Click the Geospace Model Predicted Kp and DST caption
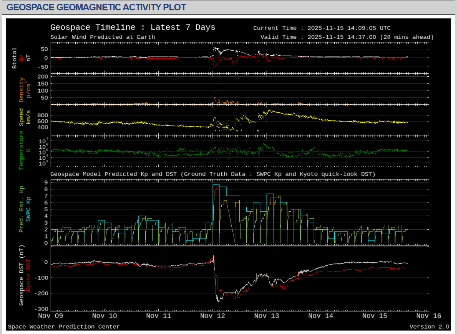 (x=212, y=174)
